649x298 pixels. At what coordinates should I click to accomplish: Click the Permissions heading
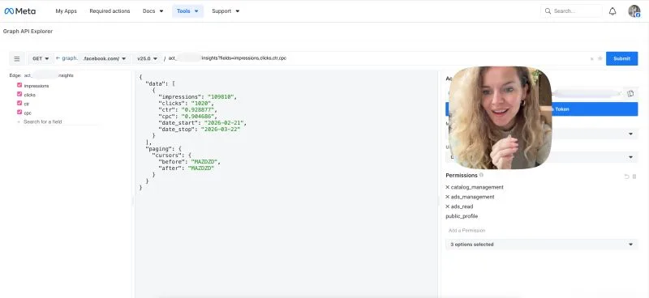(462, 175)
